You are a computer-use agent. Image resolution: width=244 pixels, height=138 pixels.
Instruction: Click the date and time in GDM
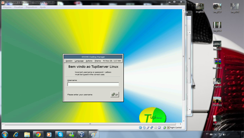coord(112,61)
